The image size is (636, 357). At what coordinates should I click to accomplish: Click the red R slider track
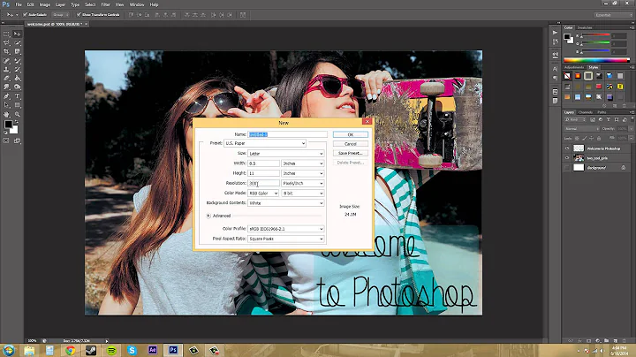(595, 34)
